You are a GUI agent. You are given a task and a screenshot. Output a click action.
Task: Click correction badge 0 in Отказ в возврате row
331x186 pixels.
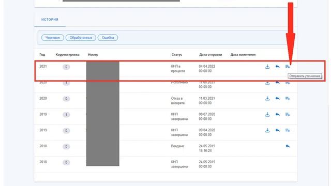[66, 99]
